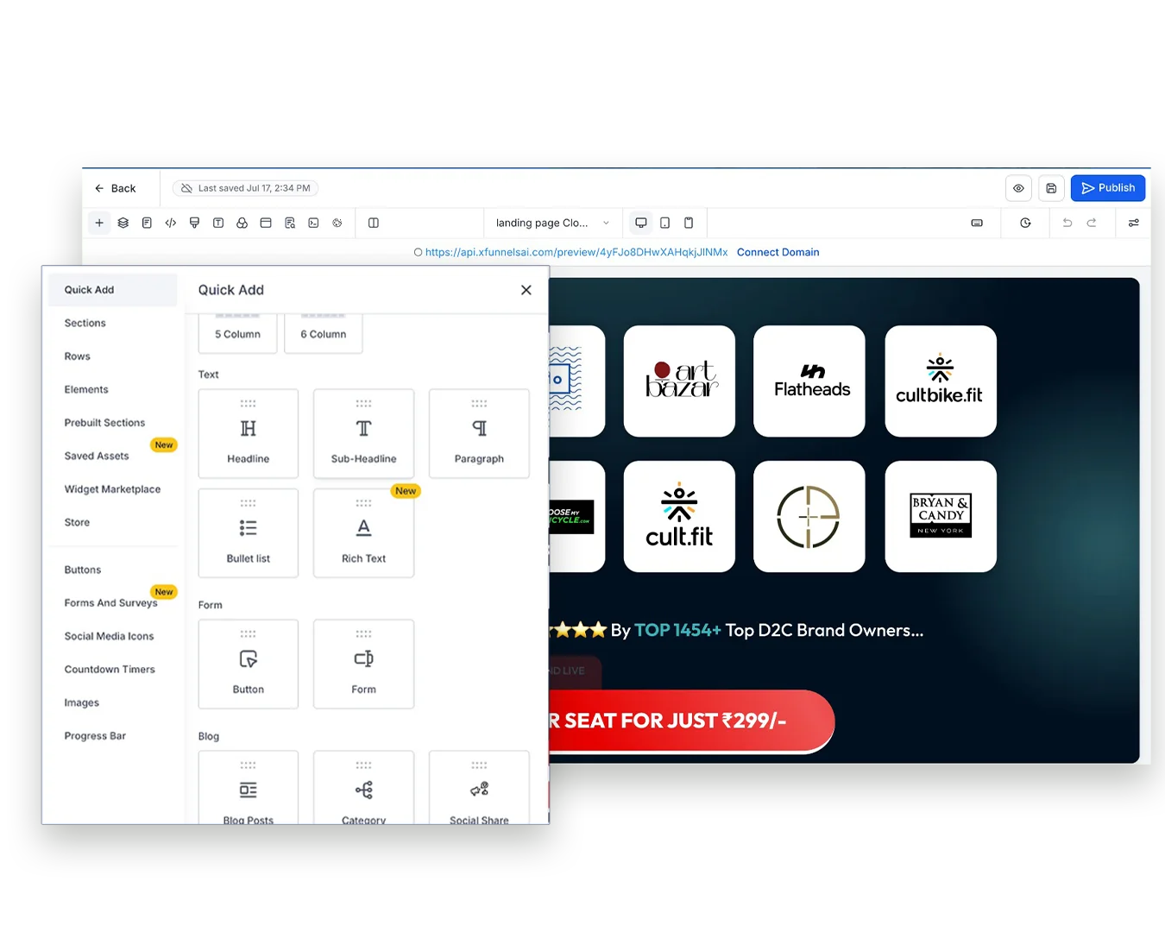Image resolution: width=1165 pixels, height=932 pixels.
Task: Open Images category
Action: point(82,702)
